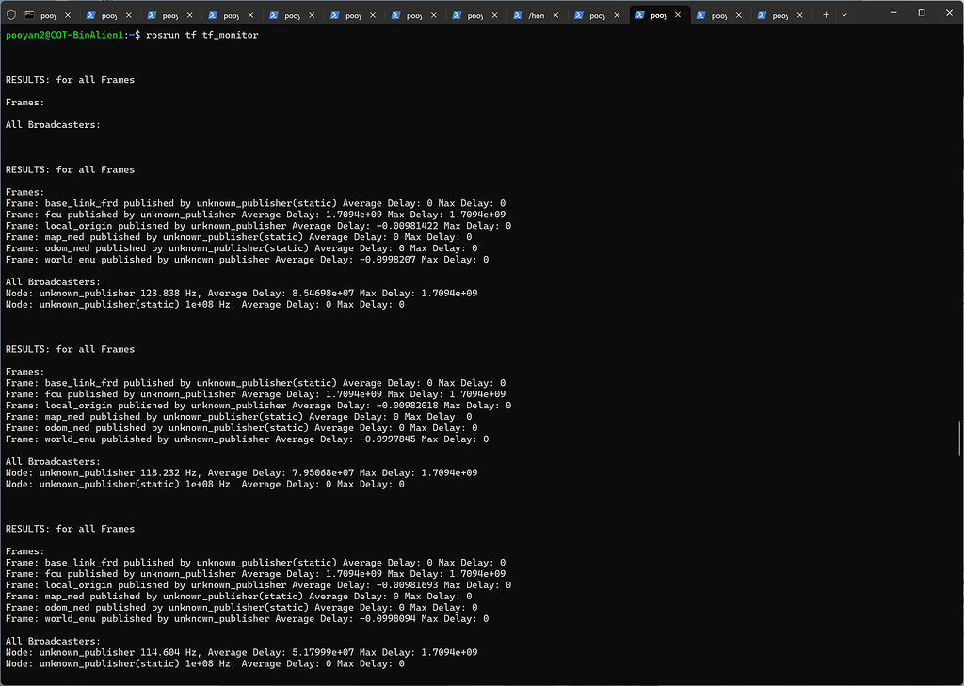Close the currently active terminal tab
964x686 pixels.
(678, 15)
